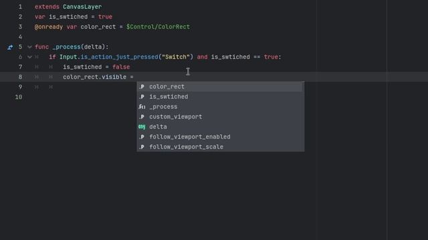Click line number 10 in the gutter

click(19, 97)
